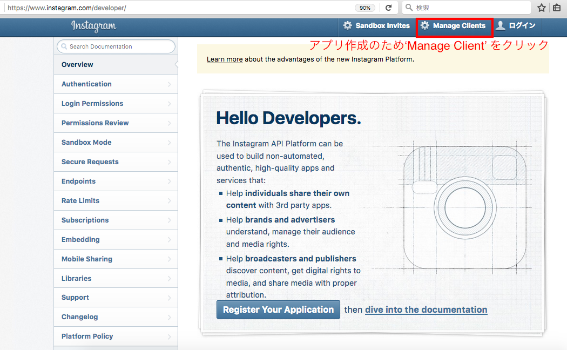Open the Permissions Review section
Viewport: 567px width, 350px height.
tap(116, 123)
